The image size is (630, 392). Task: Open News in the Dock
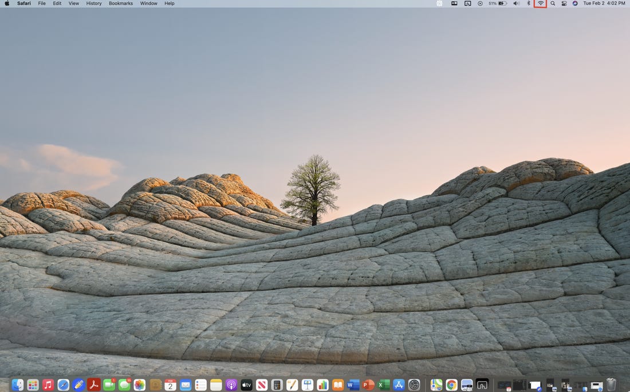click(262, 385)
